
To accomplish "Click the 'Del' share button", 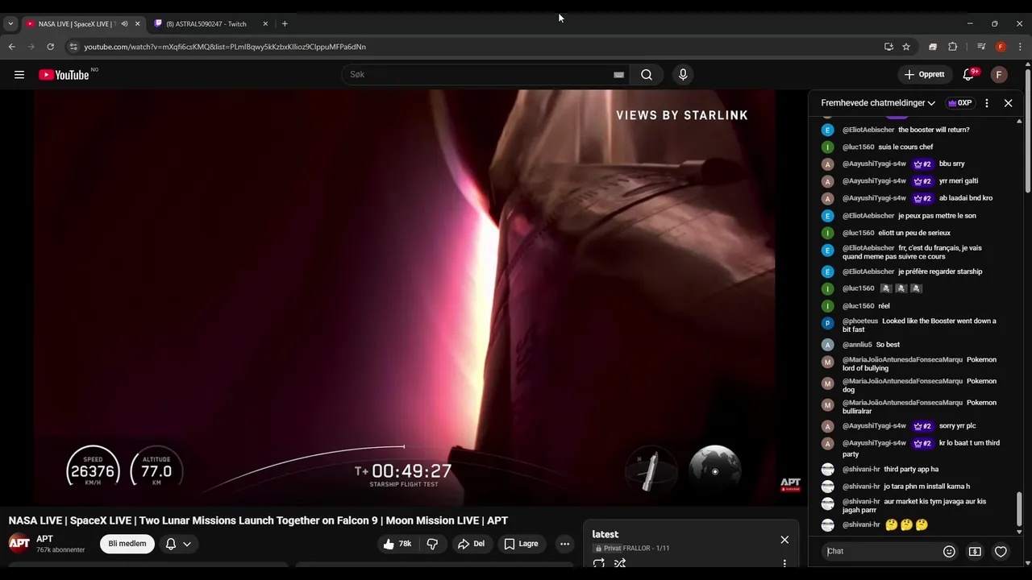I will pos(472,544).
